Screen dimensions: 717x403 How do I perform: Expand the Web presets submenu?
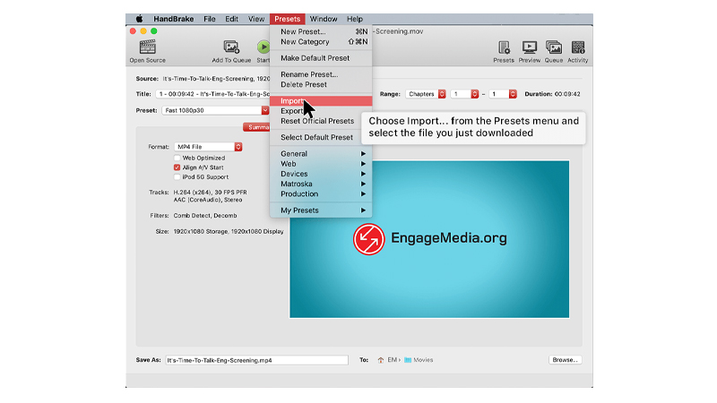click(x=321, y=164)
